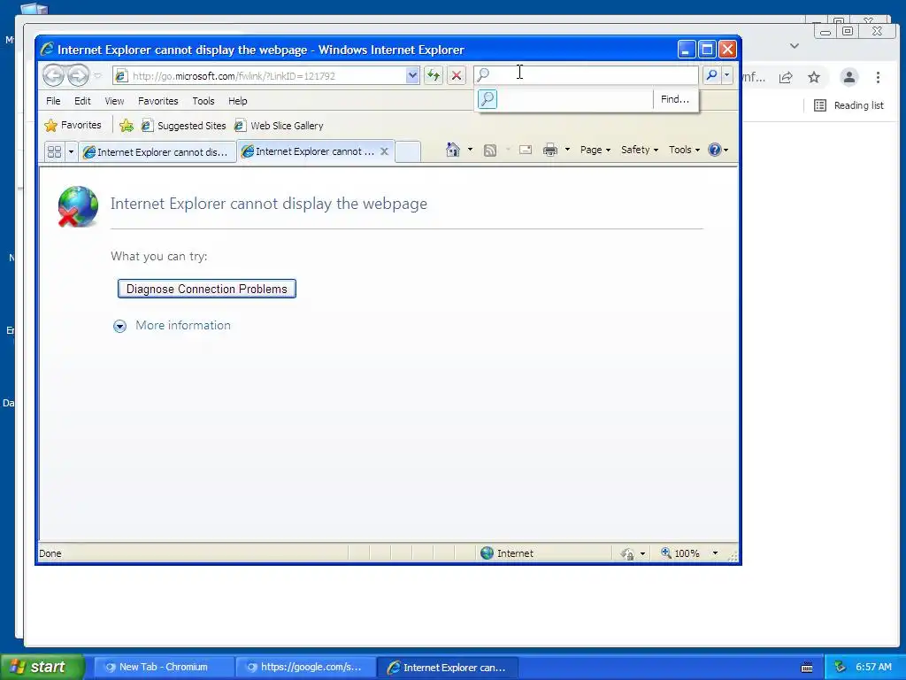Click Internet Explorer taskbar button
Image resolution: width=906 pixels, height=680 pixels.
click(x=447, y=667)
